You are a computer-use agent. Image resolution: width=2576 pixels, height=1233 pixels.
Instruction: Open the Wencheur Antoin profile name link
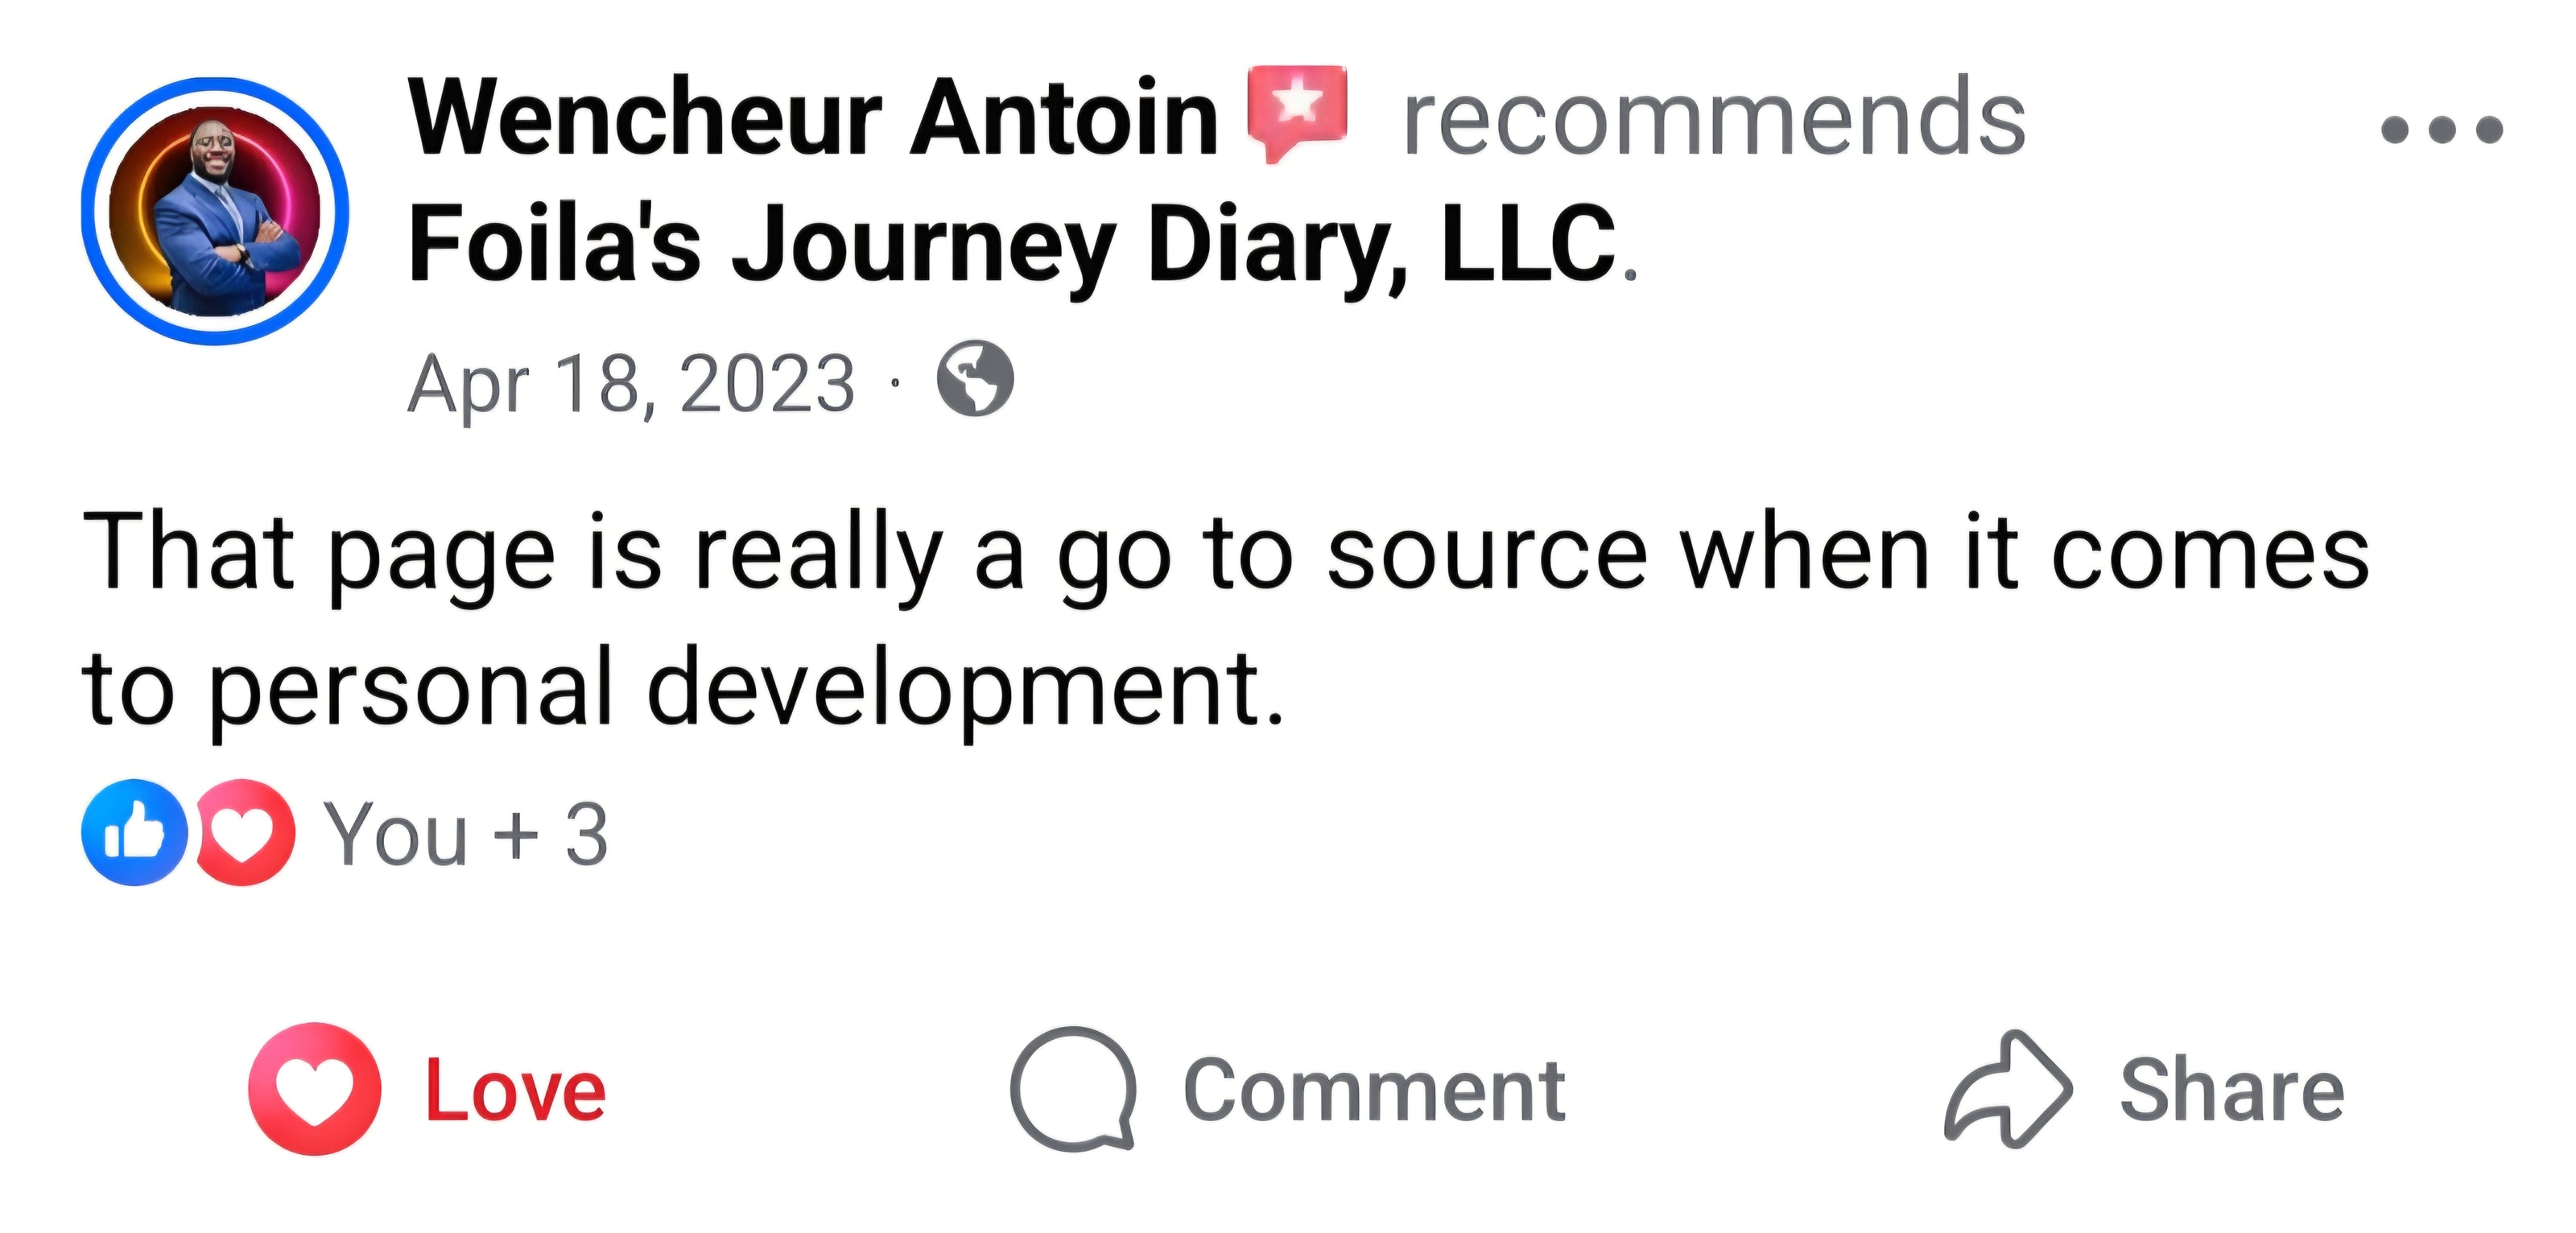[812, 118]
